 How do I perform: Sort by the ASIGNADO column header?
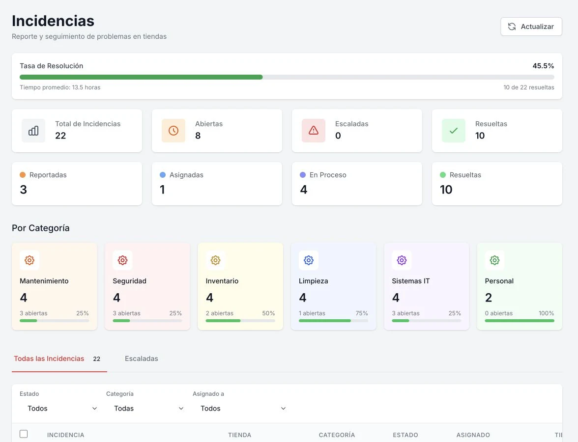[473, 435]
